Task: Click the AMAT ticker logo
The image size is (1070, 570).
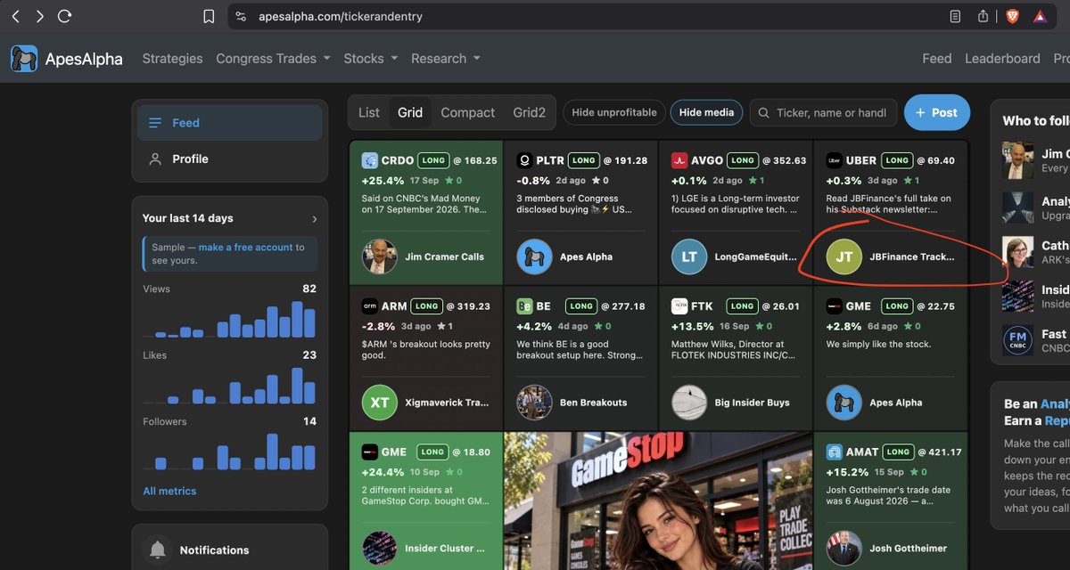Action: (x=835, y=452)
